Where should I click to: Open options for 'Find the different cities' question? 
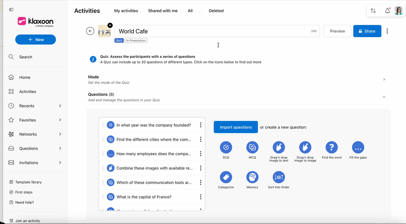[x=200, y=139]
